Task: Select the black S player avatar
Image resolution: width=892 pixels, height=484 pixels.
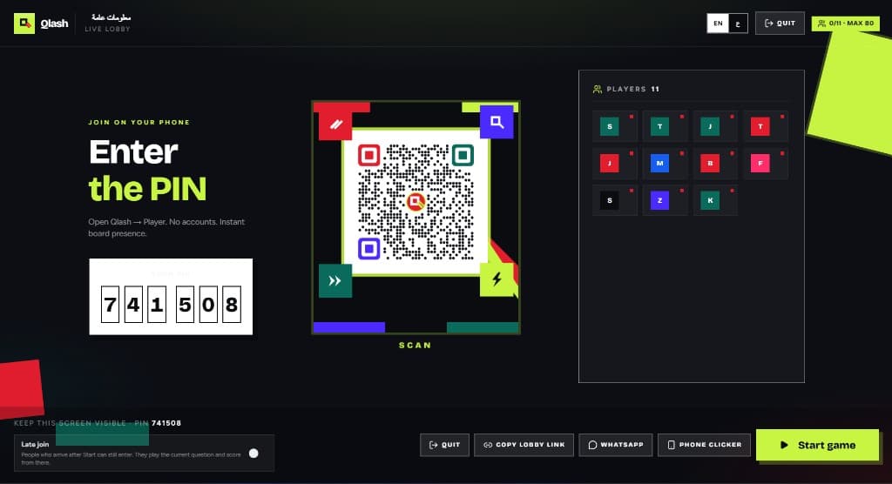Action: (609, 200)
